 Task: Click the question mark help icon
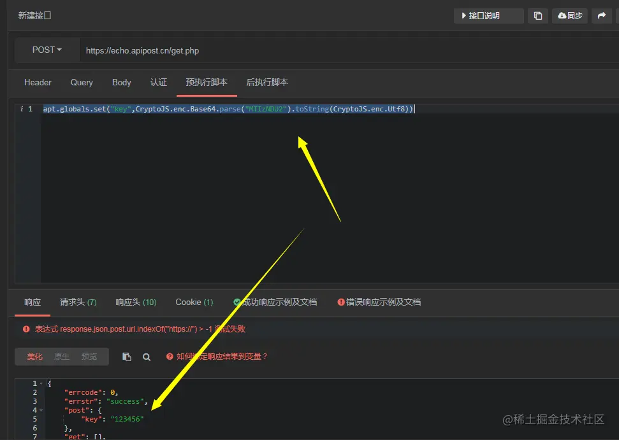pos(170,357)
